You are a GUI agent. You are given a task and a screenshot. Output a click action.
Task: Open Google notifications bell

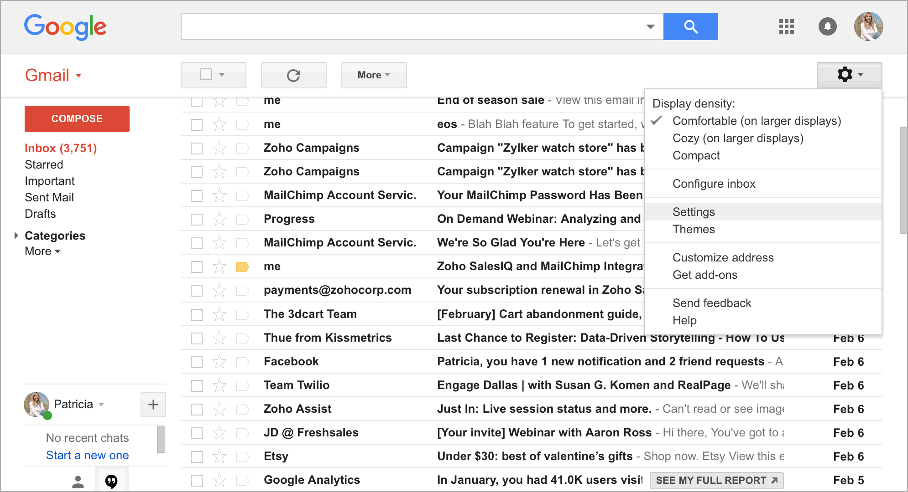tap(828, 27)
